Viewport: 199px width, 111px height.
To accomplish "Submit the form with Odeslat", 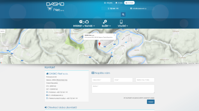I will tap(151, 102).
